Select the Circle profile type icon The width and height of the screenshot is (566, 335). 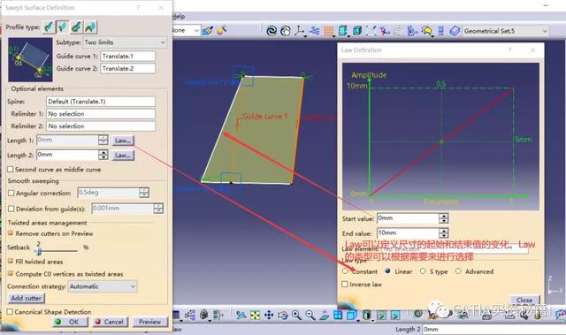(x=76, y=27)
